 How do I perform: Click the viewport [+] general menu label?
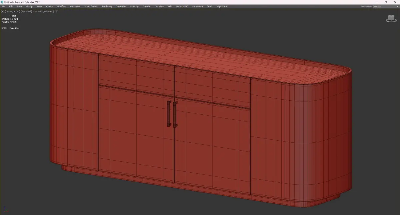(2, 11)
